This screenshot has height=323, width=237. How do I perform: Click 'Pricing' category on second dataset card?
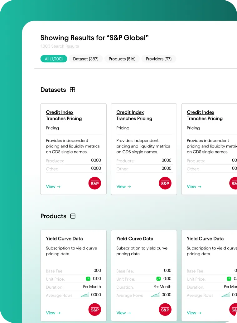[x=123, y=128]
